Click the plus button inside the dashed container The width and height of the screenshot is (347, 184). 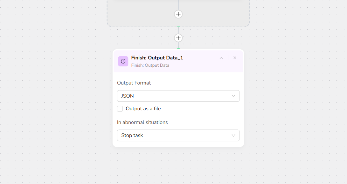pyautogui.click(x=178, y=14)
